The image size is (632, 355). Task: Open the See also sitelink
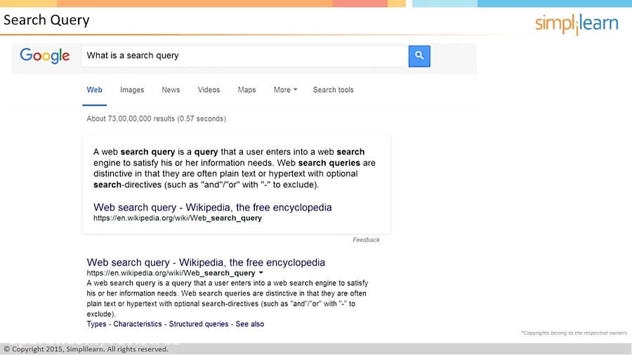(x=250, y=324)
